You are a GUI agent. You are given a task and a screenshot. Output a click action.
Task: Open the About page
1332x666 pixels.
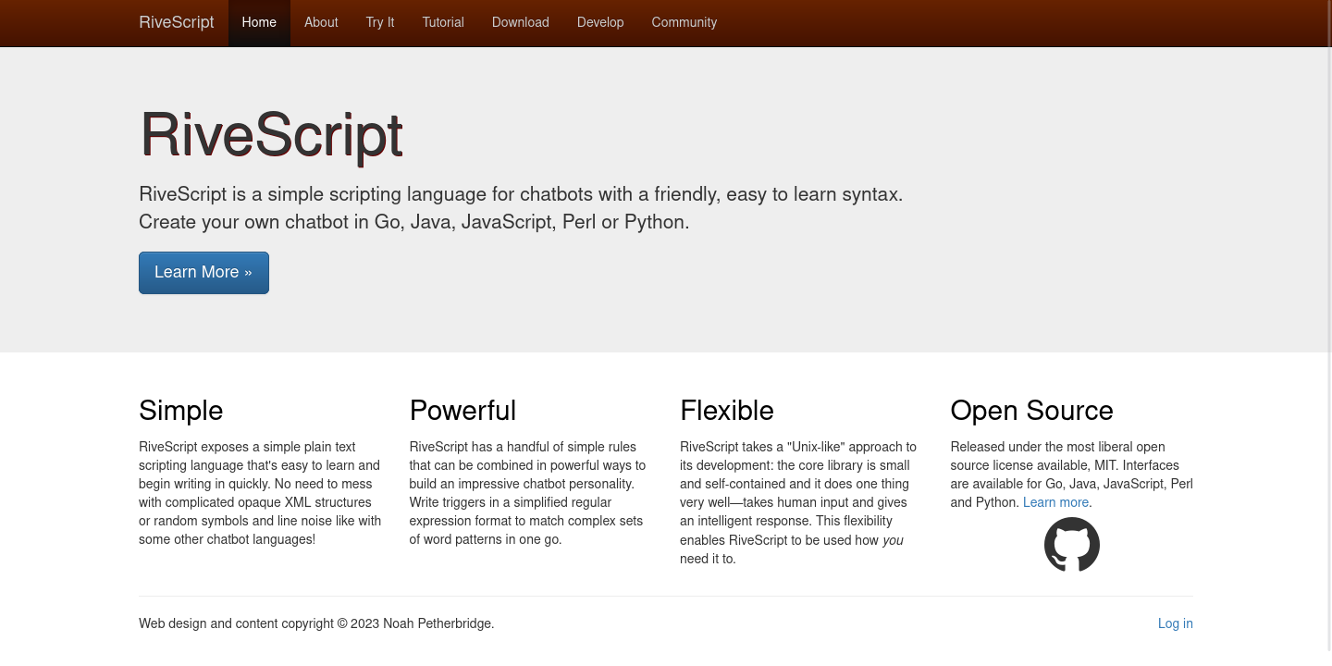(x=321, y=22)
